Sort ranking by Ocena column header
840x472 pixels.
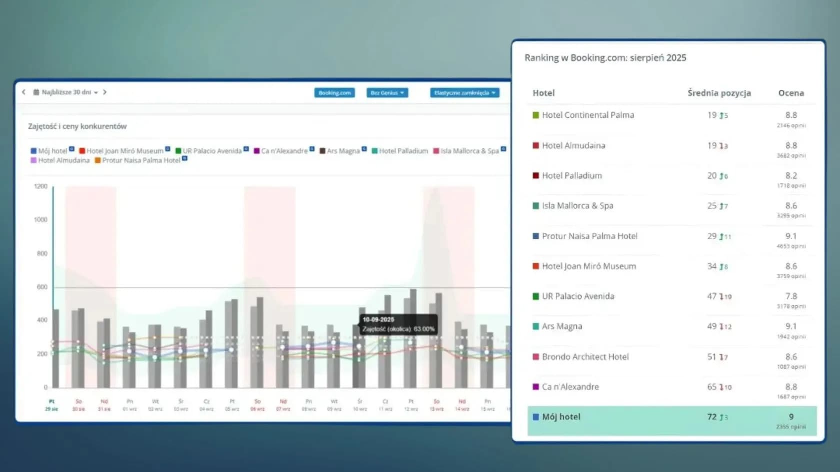click(790, 93)
